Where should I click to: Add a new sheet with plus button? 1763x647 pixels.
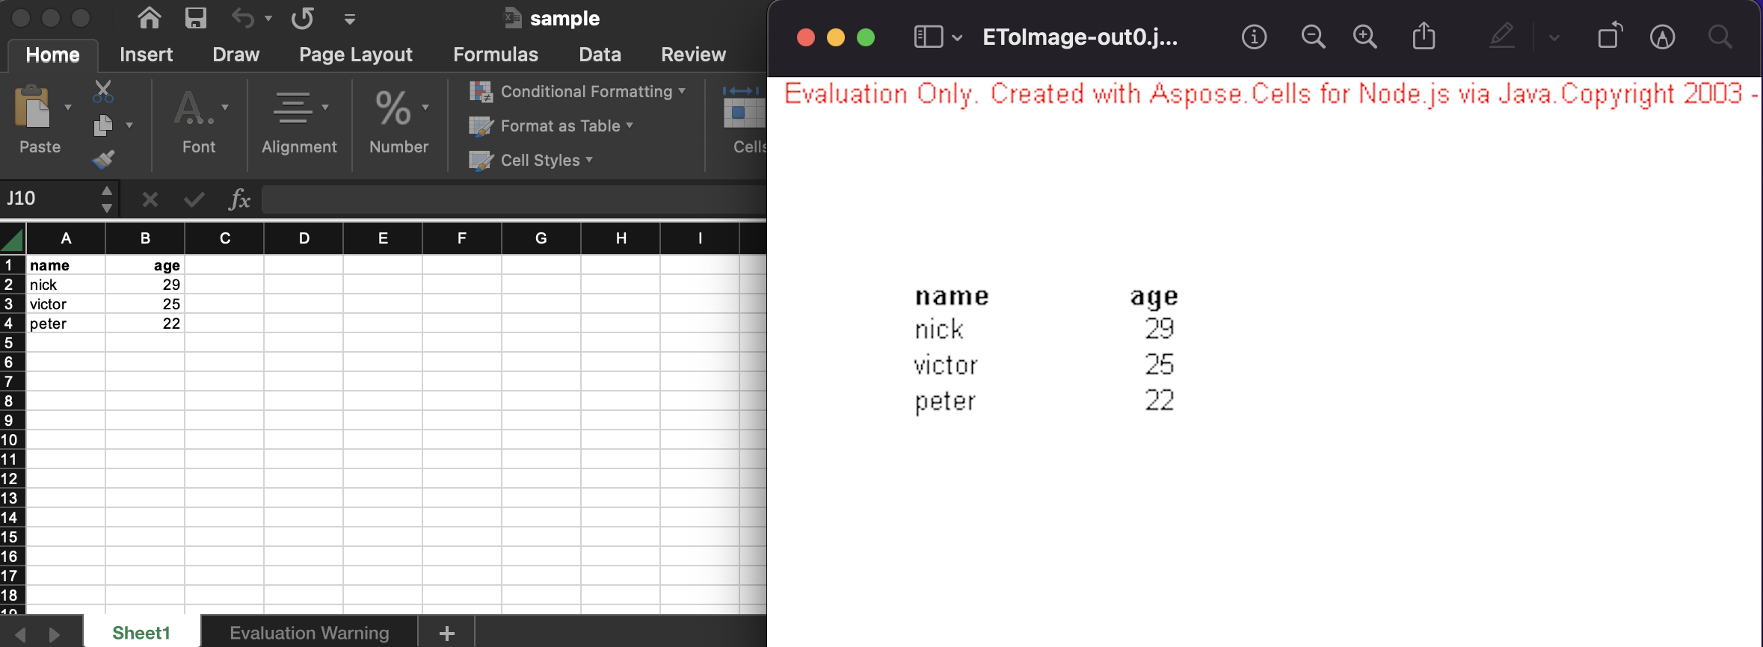tap(446, 634)
